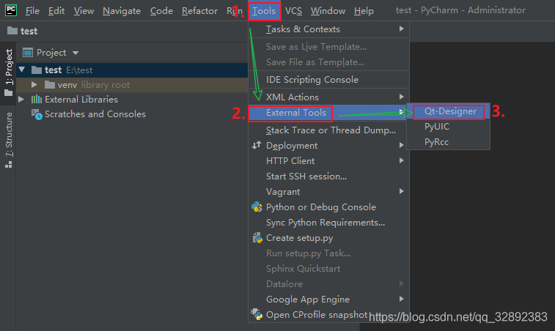Start SSH session from Tools menu
This screenshot has height=331, width=555.
tap(306, 176)
